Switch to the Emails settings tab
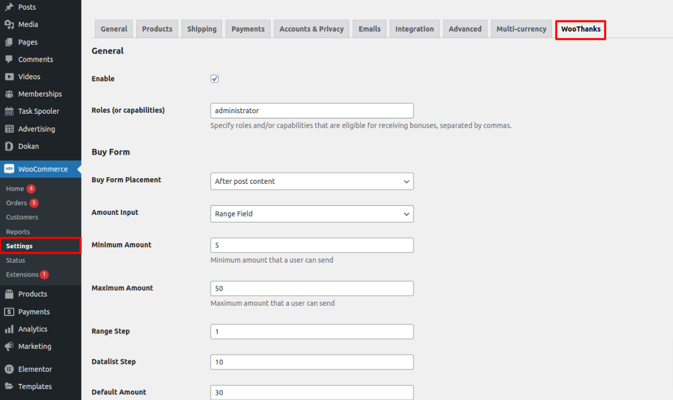 click(x=369, y=28)
